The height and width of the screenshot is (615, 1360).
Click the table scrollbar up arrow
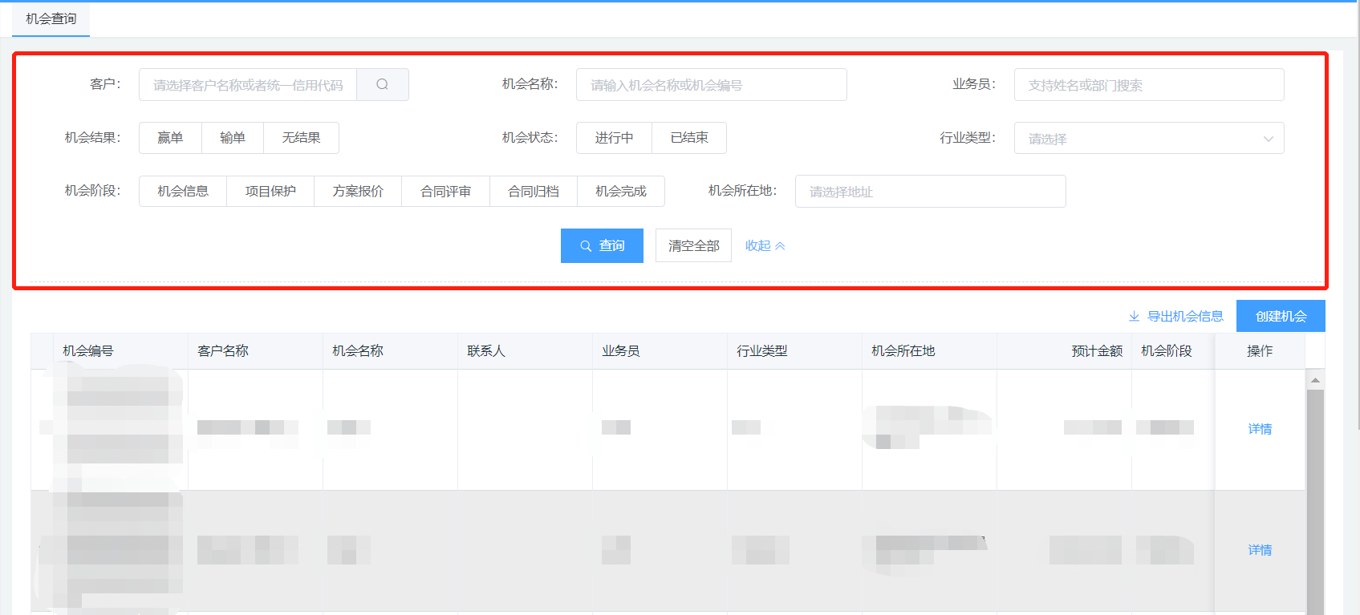tap(1314, 380)
